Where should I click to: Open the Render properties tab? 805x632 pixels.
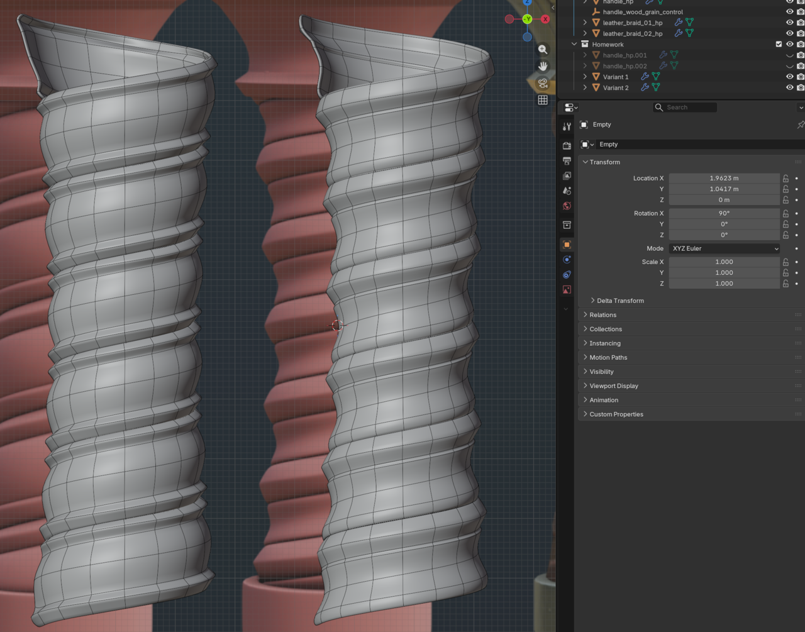tap(567, 145)
